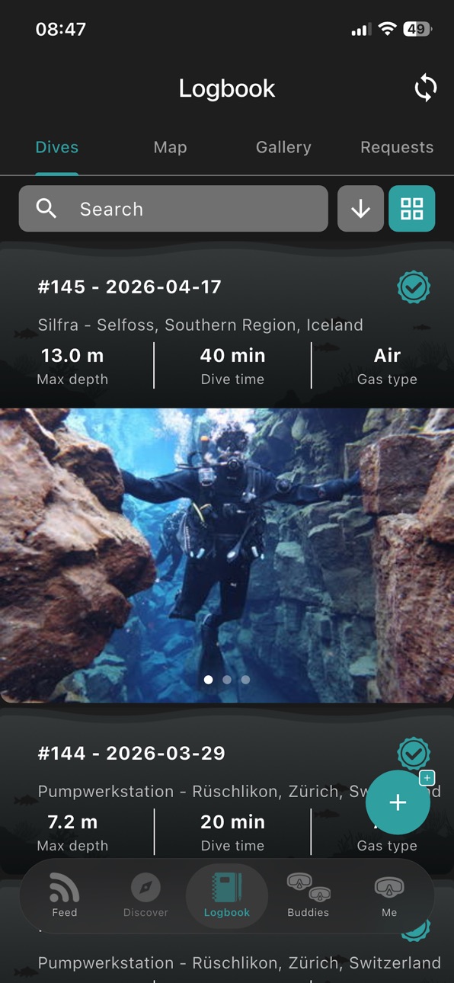Switch to the Gallery tab
Viewport: 454px width, 983px height.
(x=283, y=147)
